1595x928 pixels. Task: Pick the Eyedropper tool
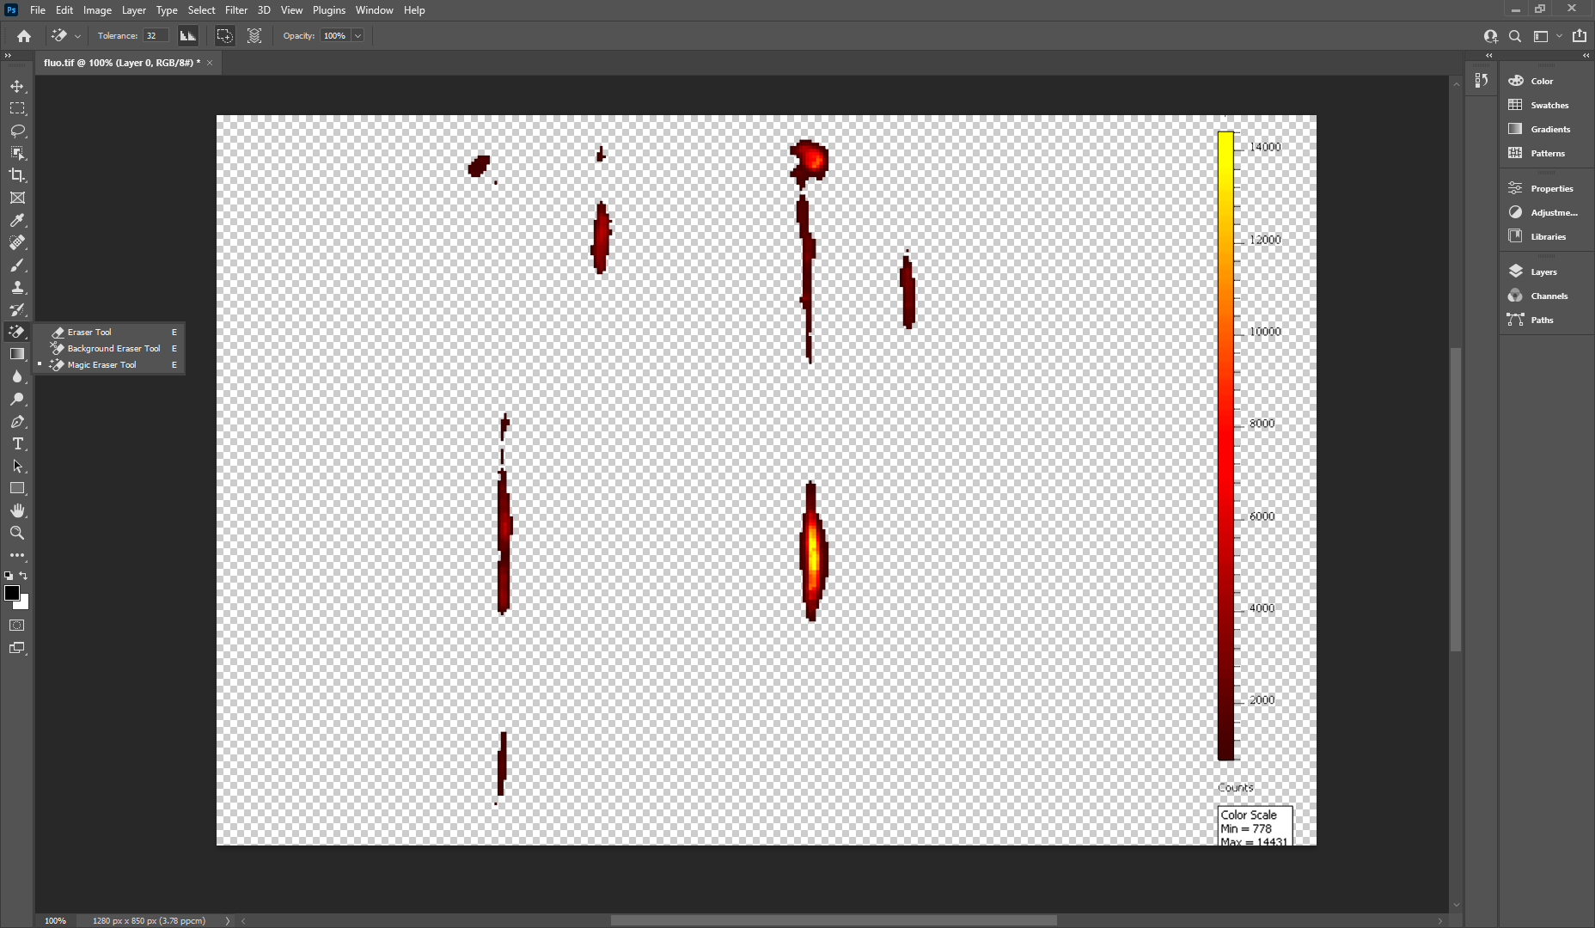click(x=17, y=220)
